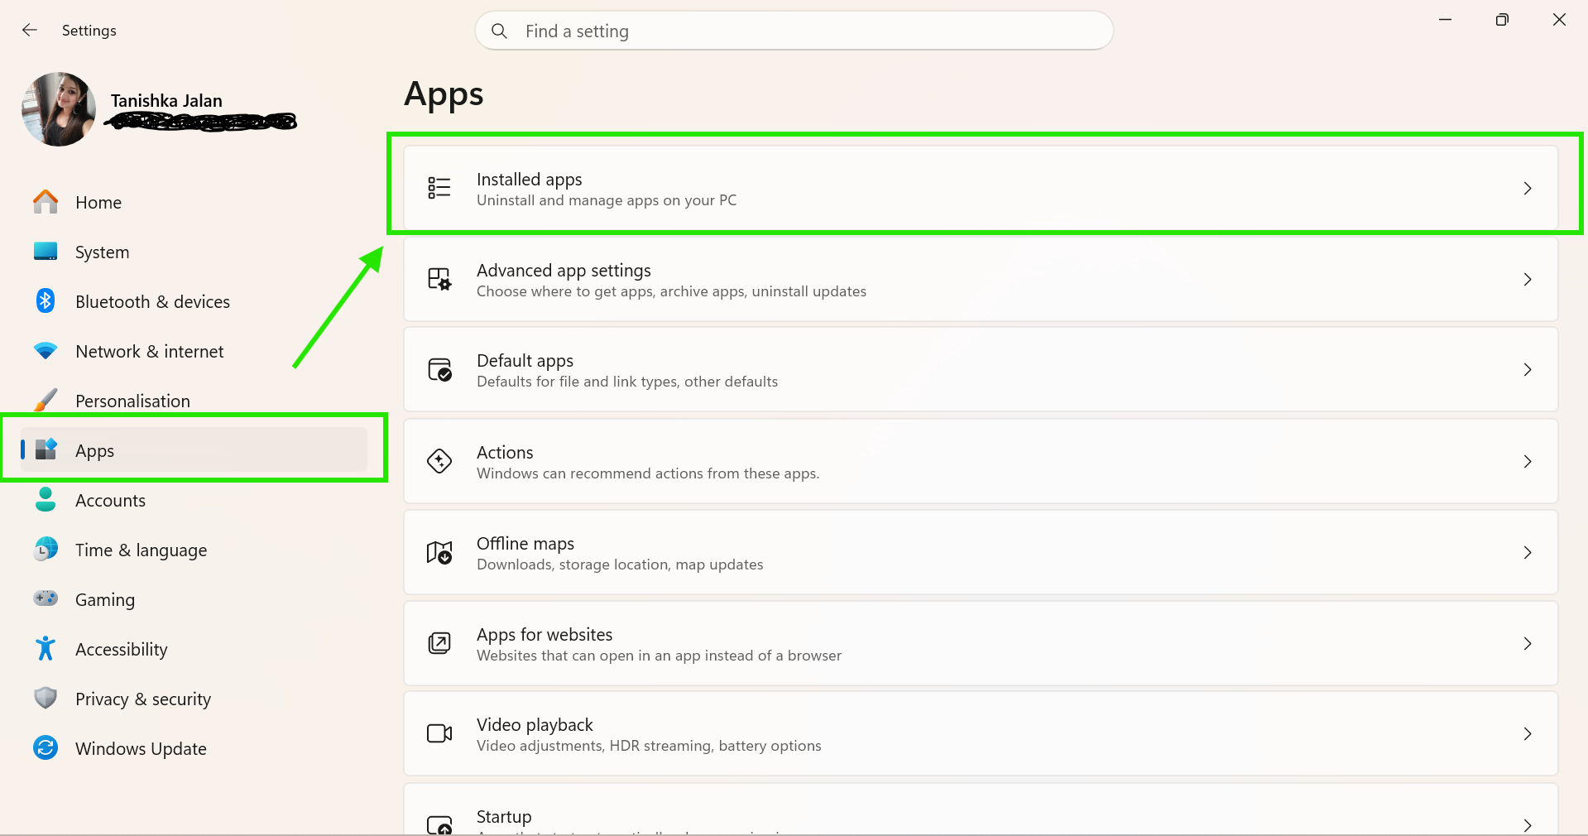Open the Tanishka Jalan profile picture
This screenshot has height=836, width=1588.
point(59,109)
